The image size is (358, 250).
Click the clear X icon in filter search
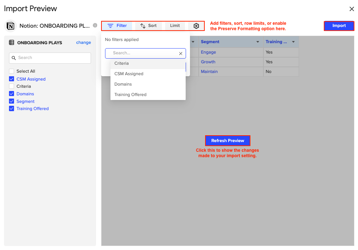tap(181, 53)
